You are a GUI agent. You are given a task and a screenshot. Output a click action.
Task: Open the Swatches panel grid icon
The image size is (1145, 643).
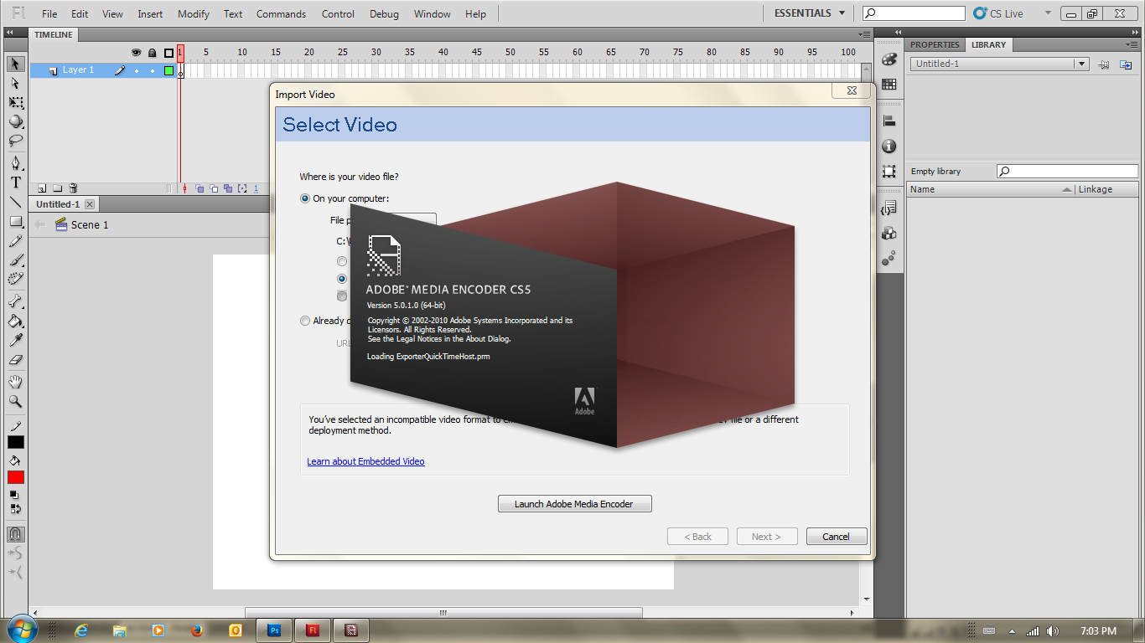click(x=889, y=85)
